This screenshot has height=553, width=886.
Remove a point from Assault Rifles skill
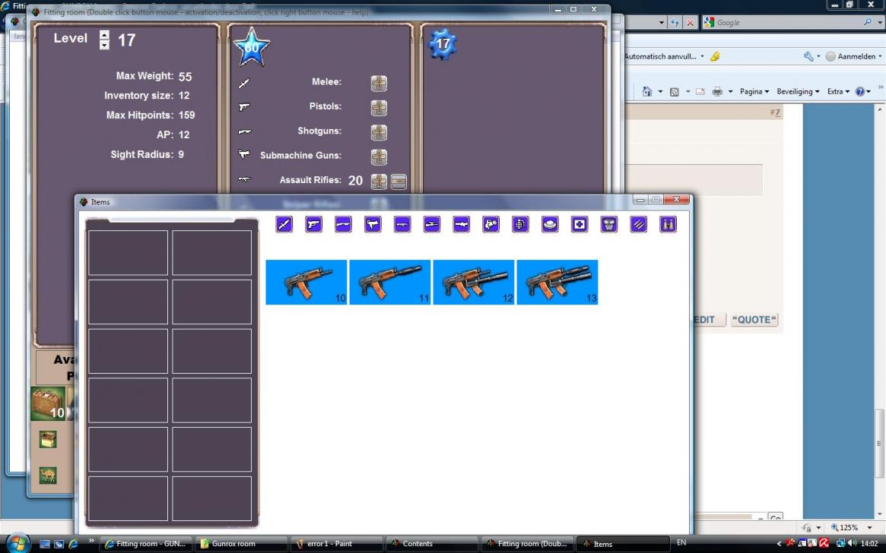(399, 181)
